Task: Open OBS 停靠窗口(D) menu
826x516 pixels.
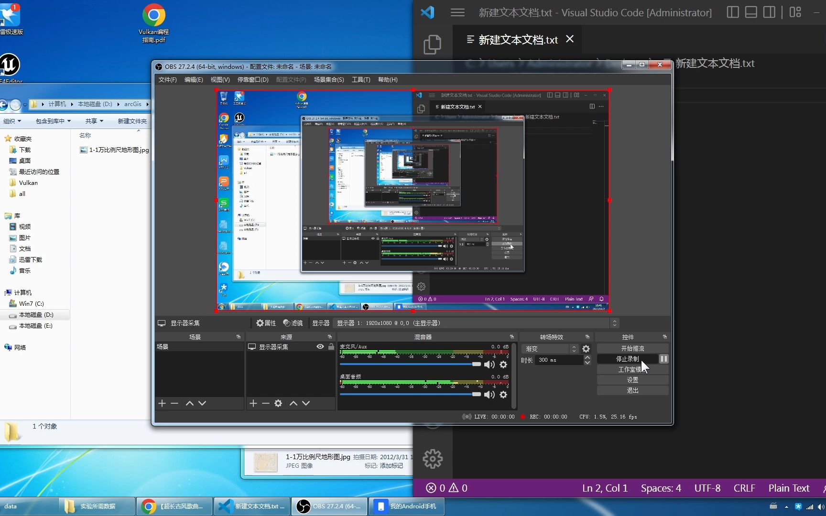Action: point(253,80)
